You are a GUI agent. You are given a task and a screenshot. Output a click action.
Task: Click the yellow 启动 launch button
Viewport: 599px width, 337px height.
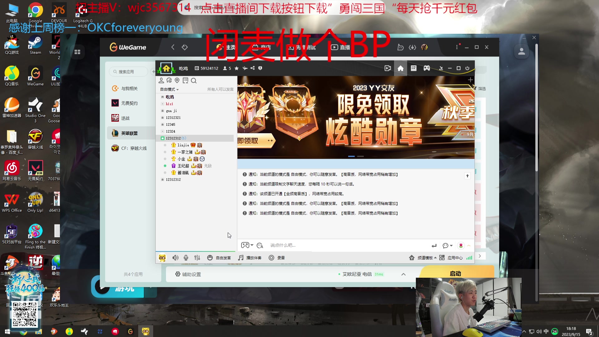pos(455,273)
